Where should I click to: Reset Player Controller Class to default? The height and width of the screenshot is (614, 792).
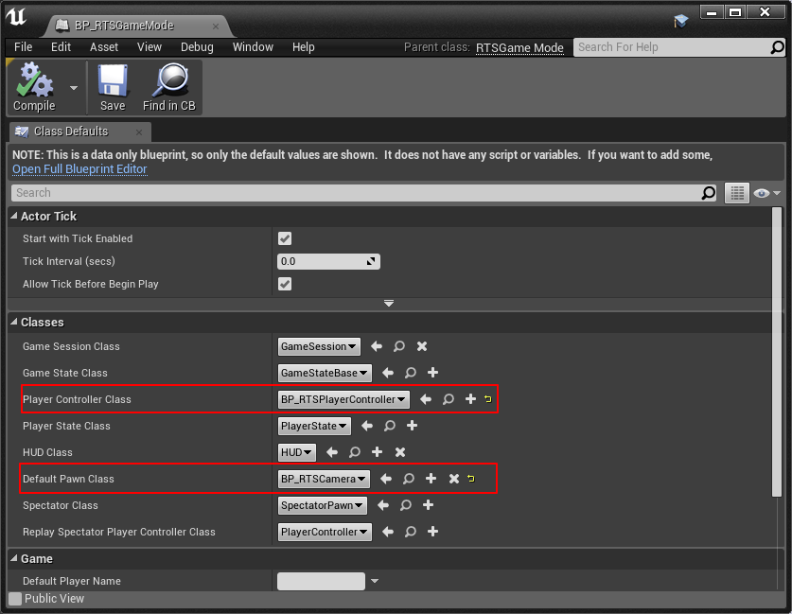click(x=488, y=399)
